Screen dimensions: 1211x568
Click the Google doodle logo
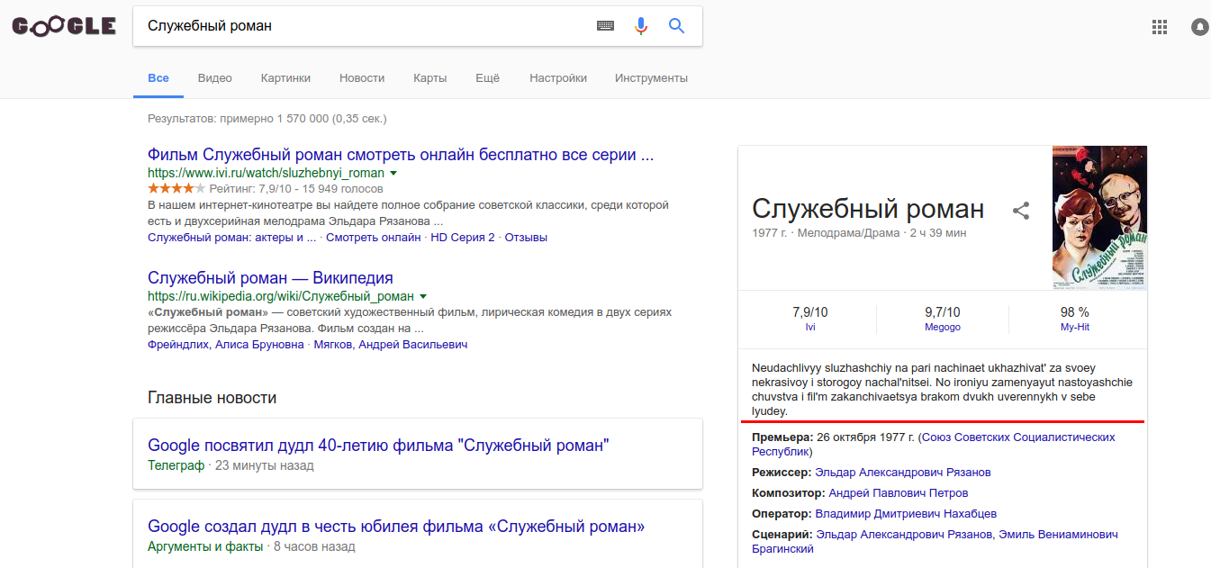[x=64, y=27]
